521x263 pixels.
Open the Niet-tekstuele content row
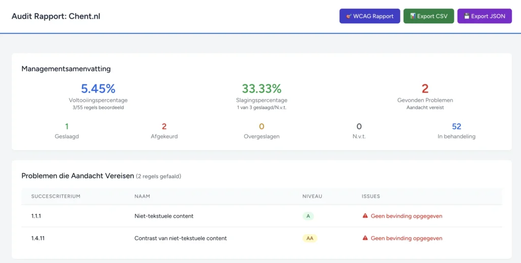tap(164, 216)
